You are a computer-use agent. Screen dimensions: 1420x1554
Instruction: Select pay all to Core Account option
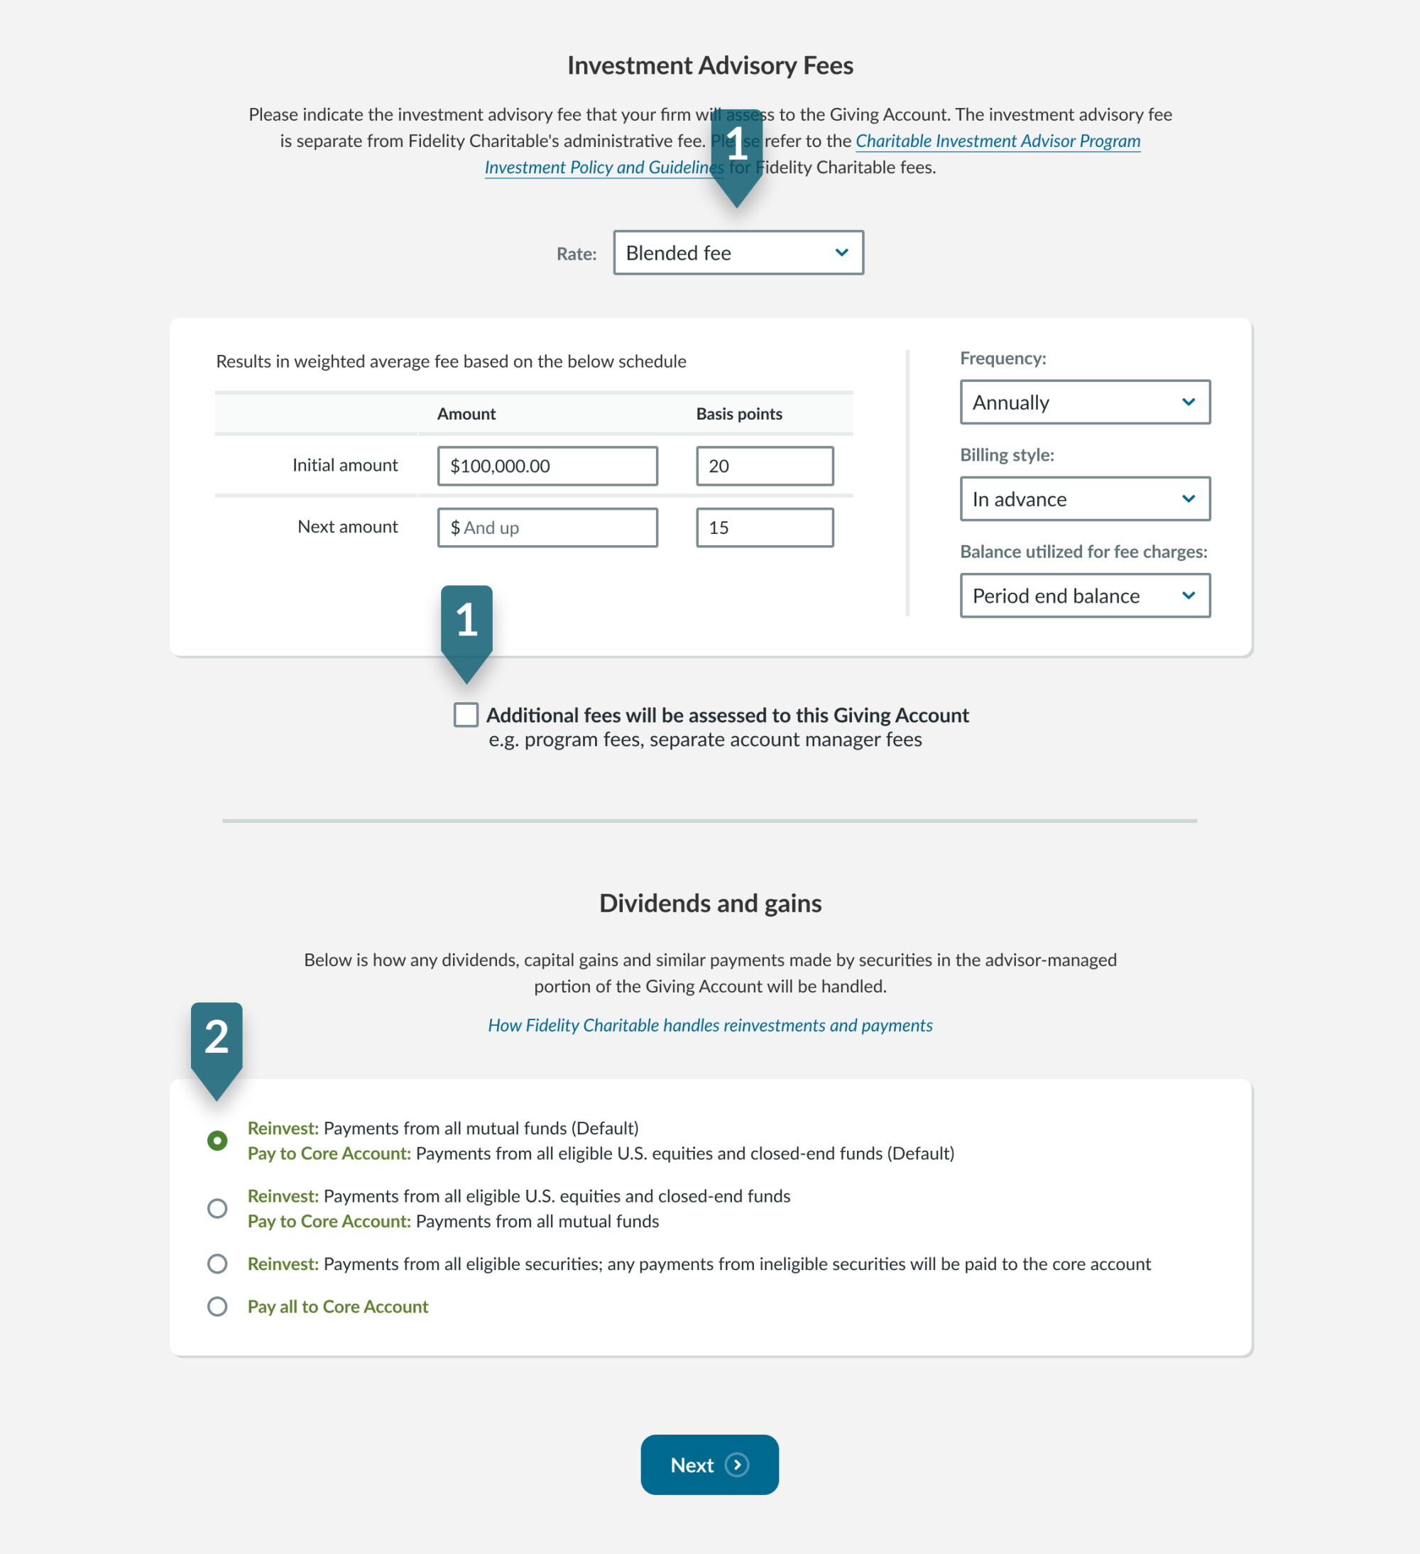coord(217,1306)
